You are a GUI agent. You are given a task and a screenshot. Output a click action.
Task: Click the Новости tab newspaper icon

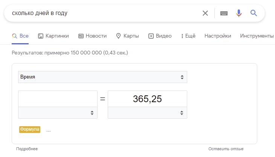coord(81,36)
